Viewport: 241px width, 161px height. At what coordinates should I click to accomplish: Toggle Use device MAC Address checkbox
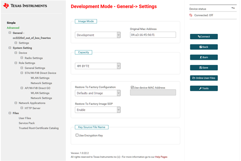point(132,88)
